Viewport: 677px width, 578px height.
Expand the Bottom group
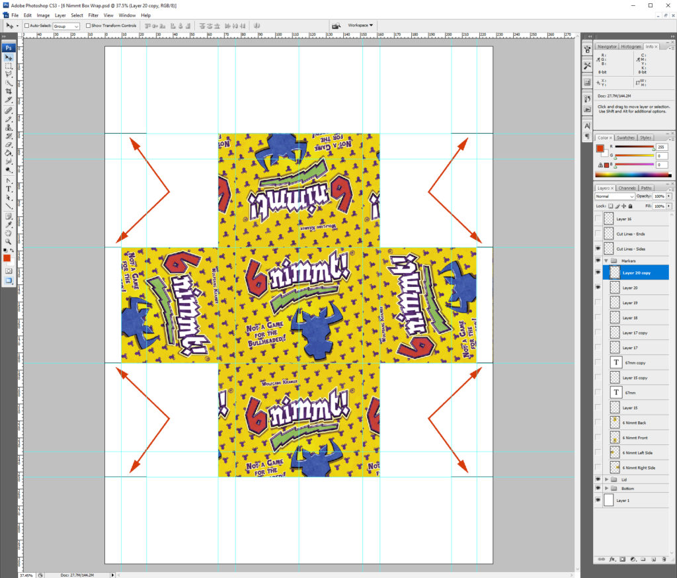click(x=606, y=489)
